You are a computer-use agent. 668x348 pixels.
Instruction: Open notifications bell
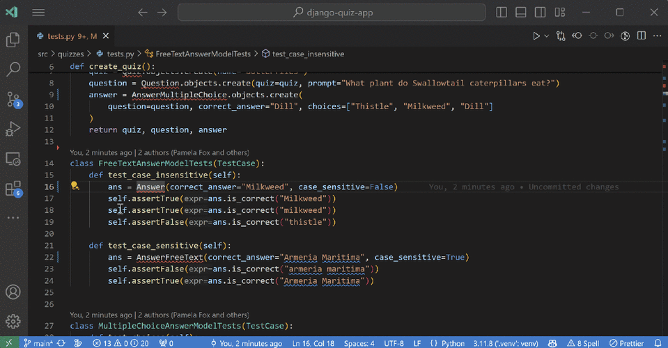tap(658, 343)
